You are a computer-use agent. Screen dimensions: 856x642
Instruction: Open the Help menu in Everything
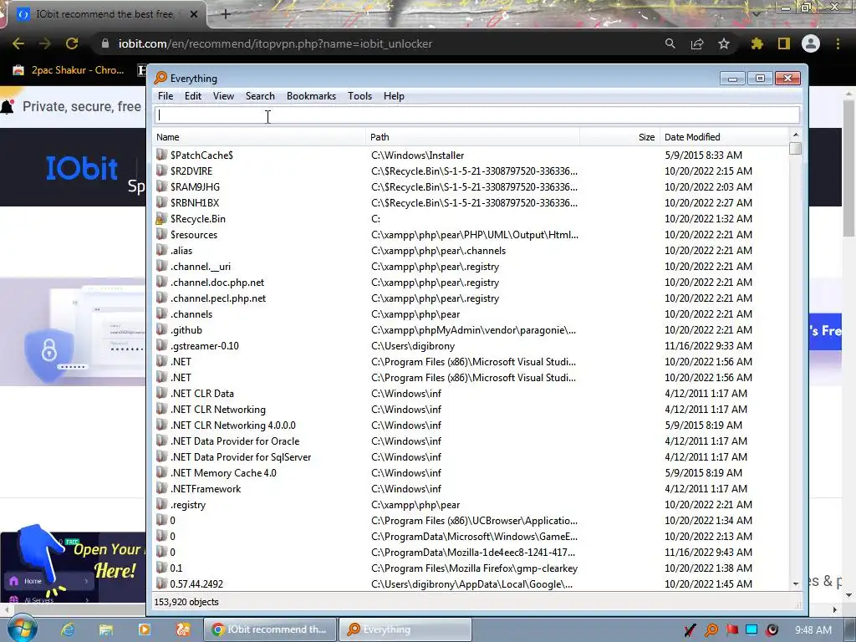(394, 96)
